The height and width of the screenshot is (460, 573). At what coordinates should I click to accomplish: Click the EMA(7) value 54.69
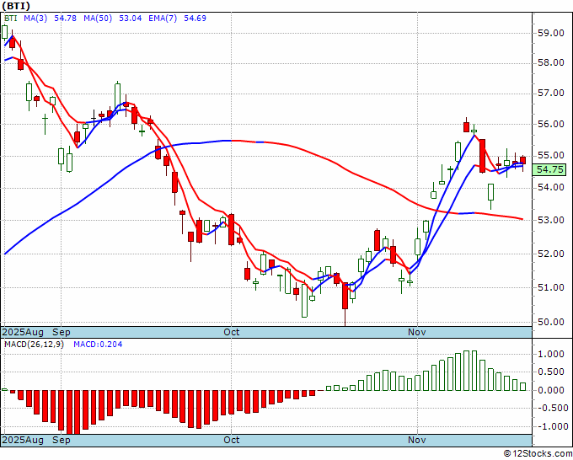tap(195, 18)
